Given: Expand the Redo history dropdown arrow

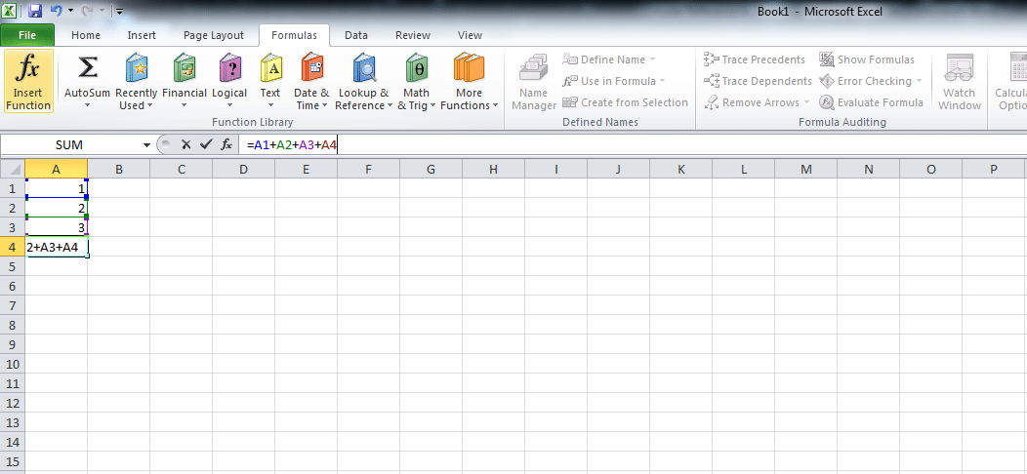Looking at the screenshot, I should point(103,11).
